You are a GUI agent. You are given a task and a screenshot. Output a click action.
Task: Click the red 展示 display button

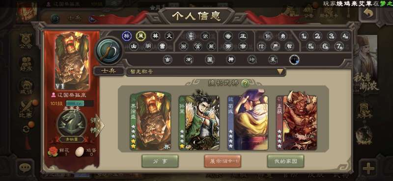coord(223,161)
